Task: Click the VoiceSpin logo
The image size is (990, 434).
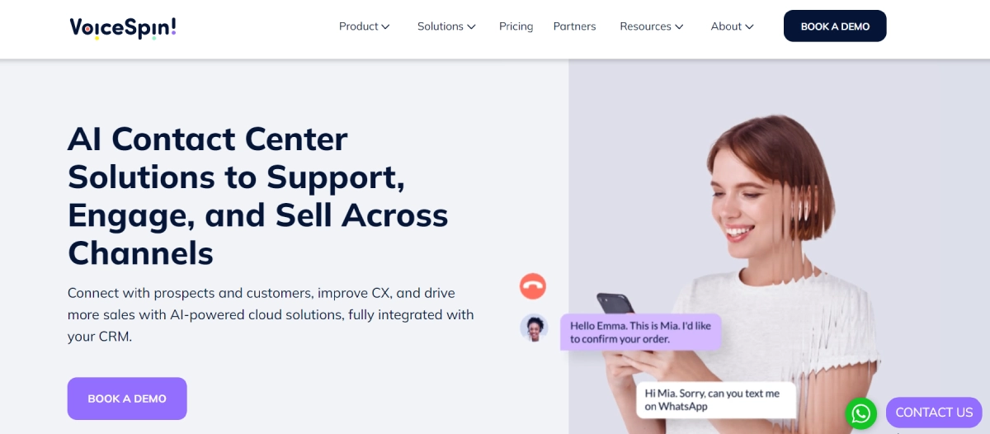Action: pyautogui.click(x=123, y=27)
